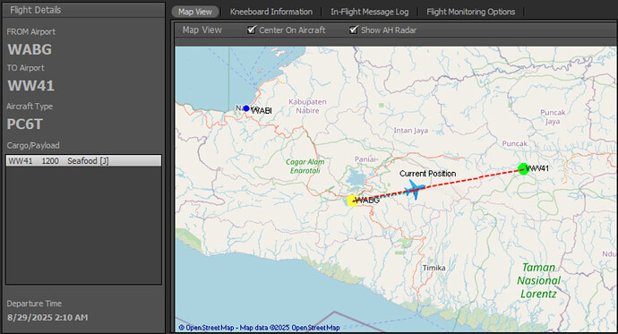This screenshot has height=334, width=618.
Task: Click the blue airplane current position icon
Action: (415, 190)
